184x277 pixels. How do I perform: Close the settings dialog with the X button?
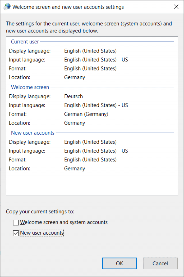click(x=176, y=7)
